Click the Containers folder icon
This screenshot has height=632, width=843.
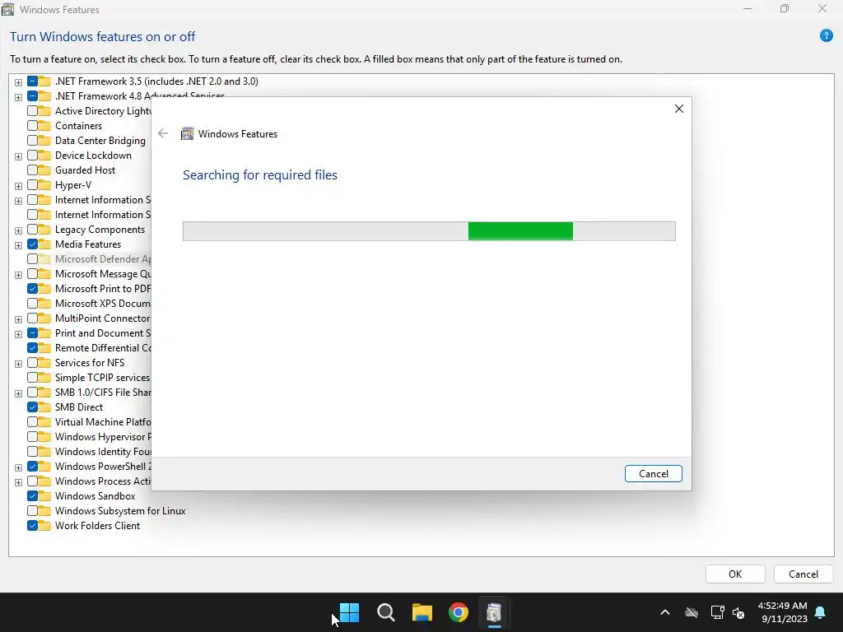tap(44, 126)
